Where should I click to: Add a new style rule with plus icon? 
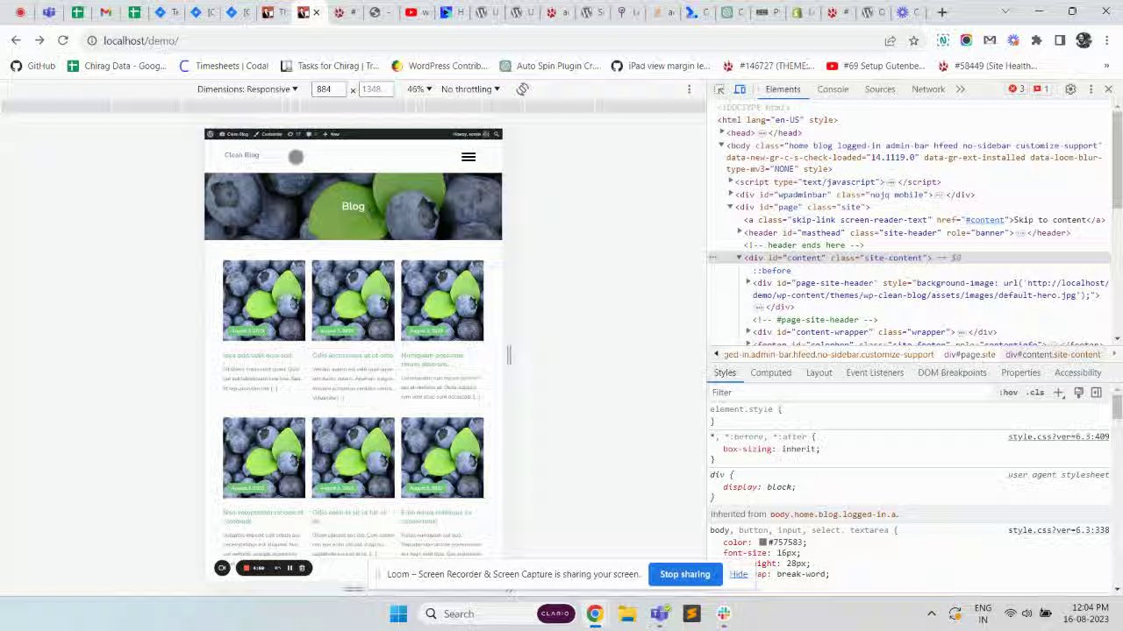pyautogui.click(x=1059, y=393)
